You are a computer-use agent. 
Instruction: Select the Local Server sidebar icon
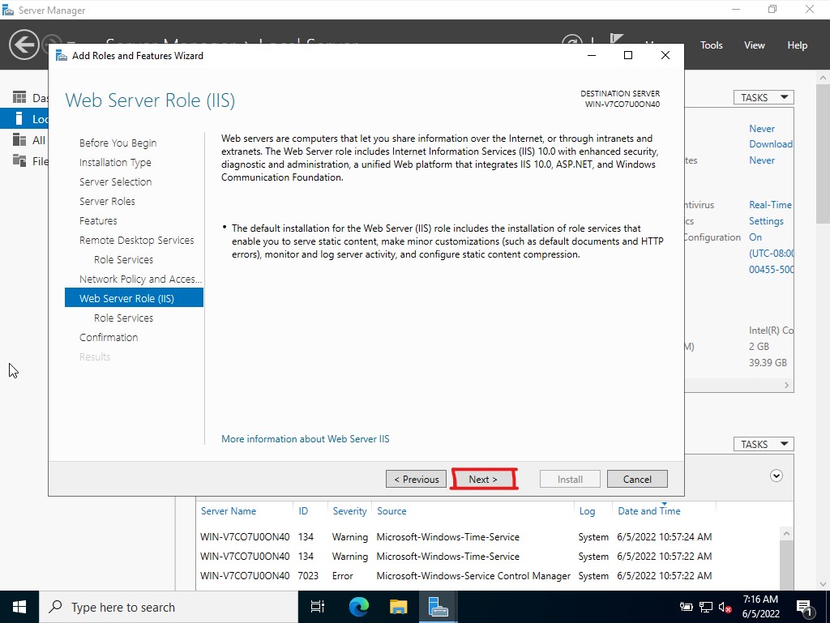(x=19, y=118)
